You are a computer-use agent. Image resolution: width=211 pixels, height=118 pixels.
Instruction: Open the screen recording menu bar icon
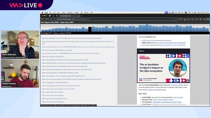coord(166,12)
